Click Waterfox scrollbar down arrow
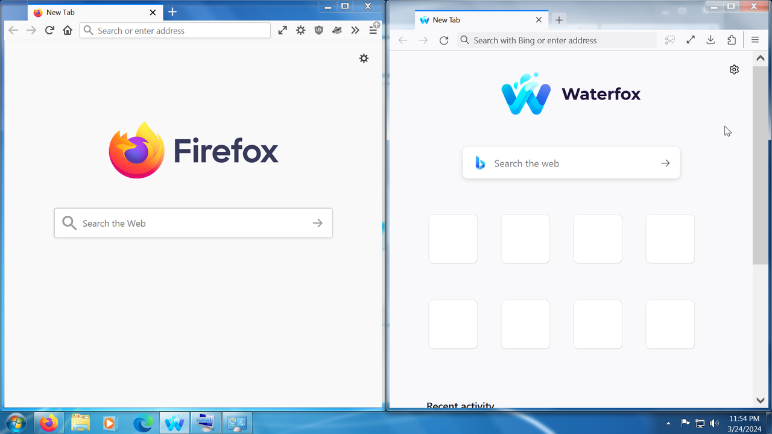The width and height of the screenshot is (772, 434). point(760,400)
